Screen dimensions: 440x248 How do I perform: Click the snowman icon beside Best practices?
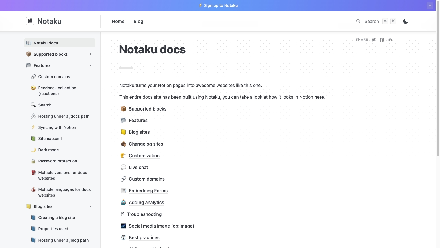[123, 237]
